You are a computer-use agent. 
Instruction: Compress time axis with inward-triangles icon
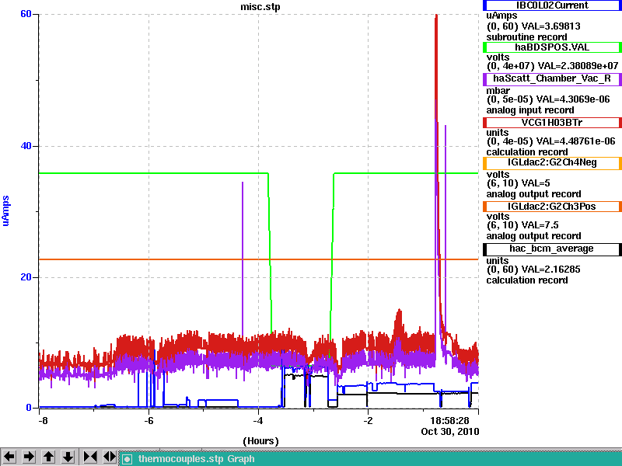[90, 457]
